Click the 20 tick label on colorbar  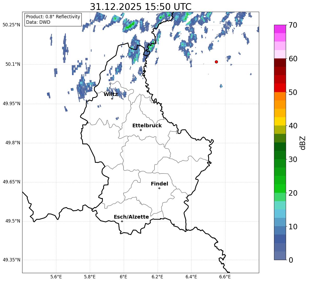click(293, 193)
